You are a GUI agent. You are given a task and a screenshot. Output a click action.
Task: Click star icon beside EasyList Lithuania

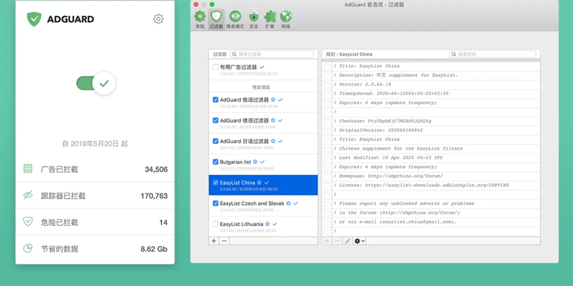pos(267,224)
